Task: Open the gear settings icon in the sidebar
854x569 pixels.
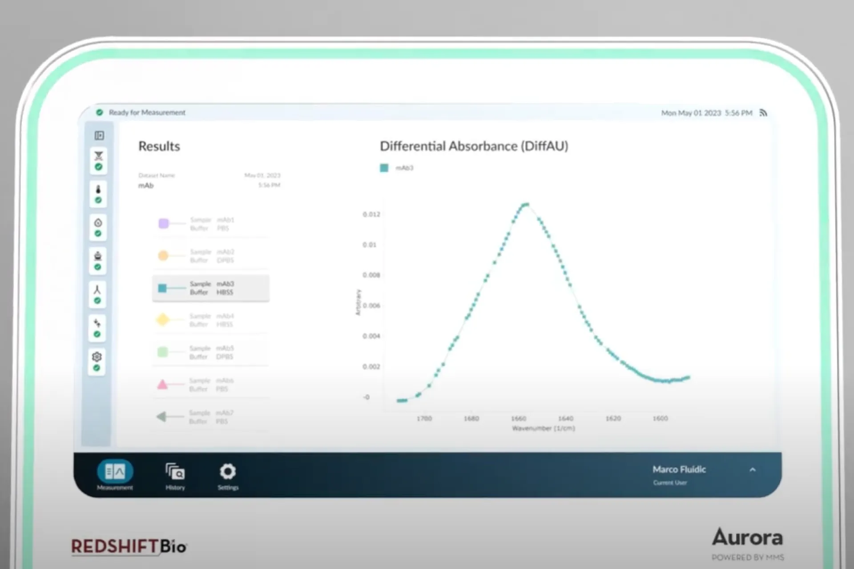Action: tap(97, 357)
